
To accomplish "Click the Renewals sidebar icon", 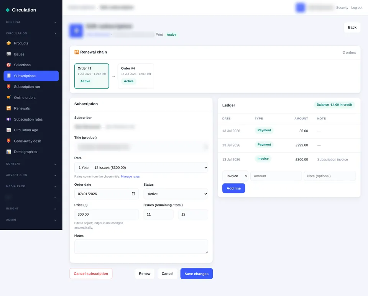I will tap(9, 108).
